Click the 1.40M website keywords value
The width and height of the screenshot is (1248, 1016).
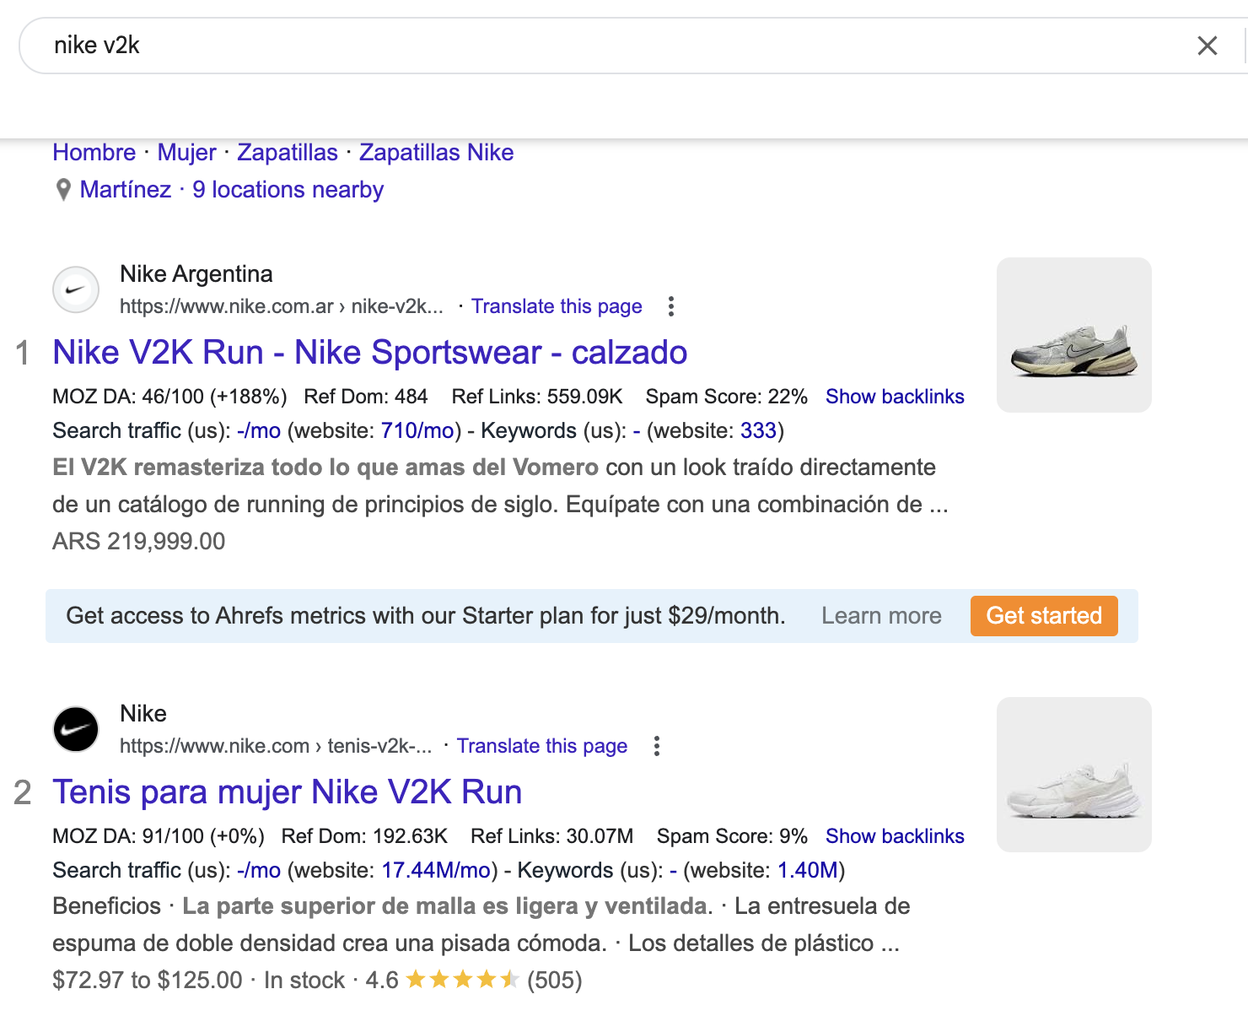pos(808,871)
